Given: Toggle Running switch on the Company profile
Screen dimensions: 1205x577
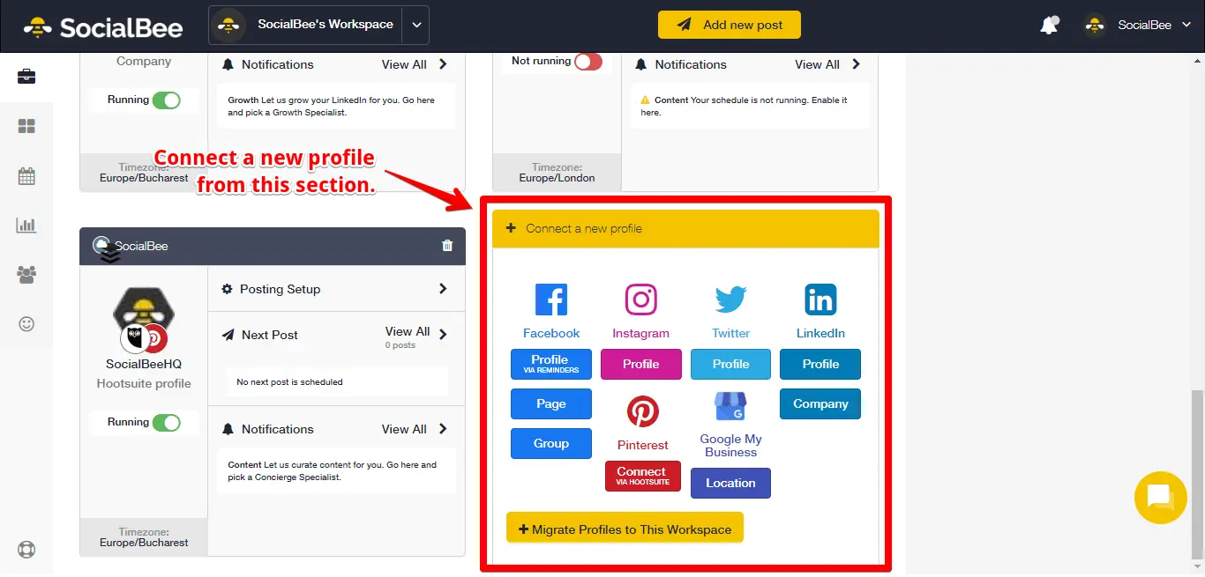Looking at the screenshot, I should pyautogui.click(x=166, y=100).
